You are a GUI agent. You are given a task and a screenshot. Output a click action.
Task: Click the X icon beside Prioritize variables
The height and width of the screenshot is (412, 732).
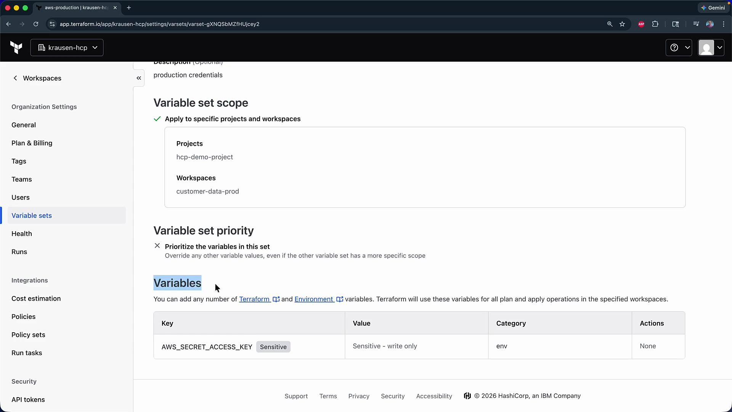coord(157,246)
